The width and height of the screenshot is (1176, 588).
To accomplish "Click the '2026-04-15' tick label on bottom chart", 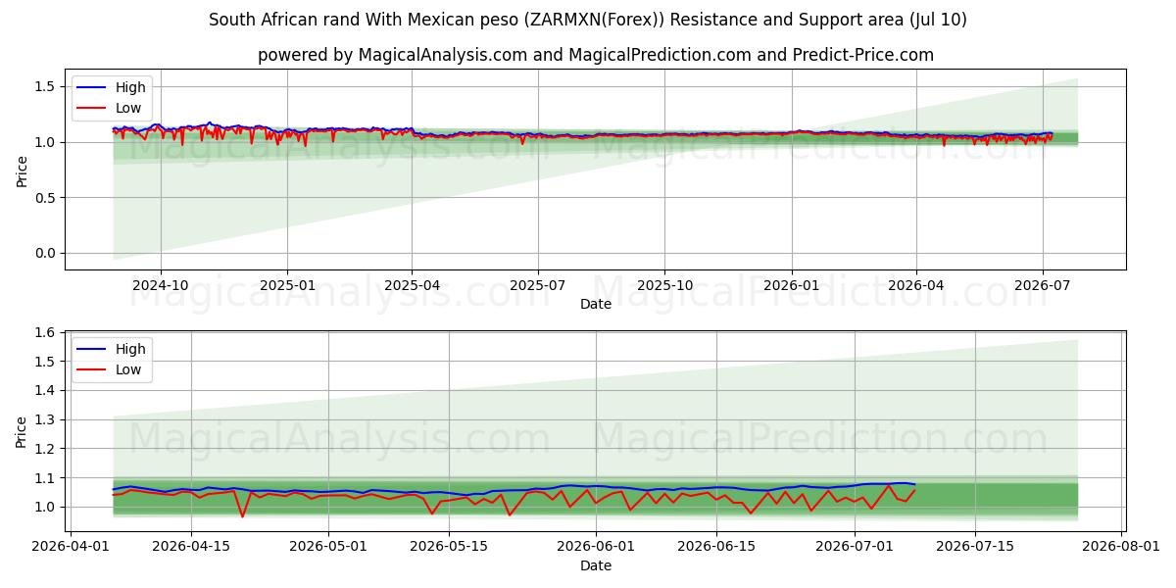I will [191, 547].
